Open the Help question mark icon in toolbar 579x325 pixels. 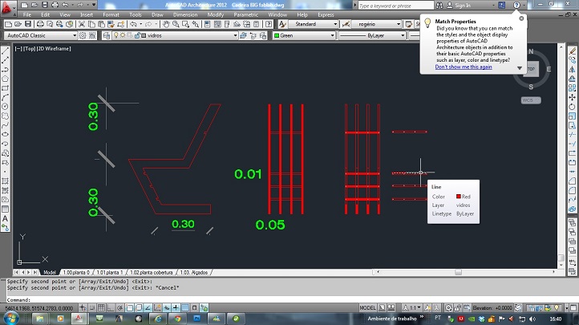coord(269,24)
